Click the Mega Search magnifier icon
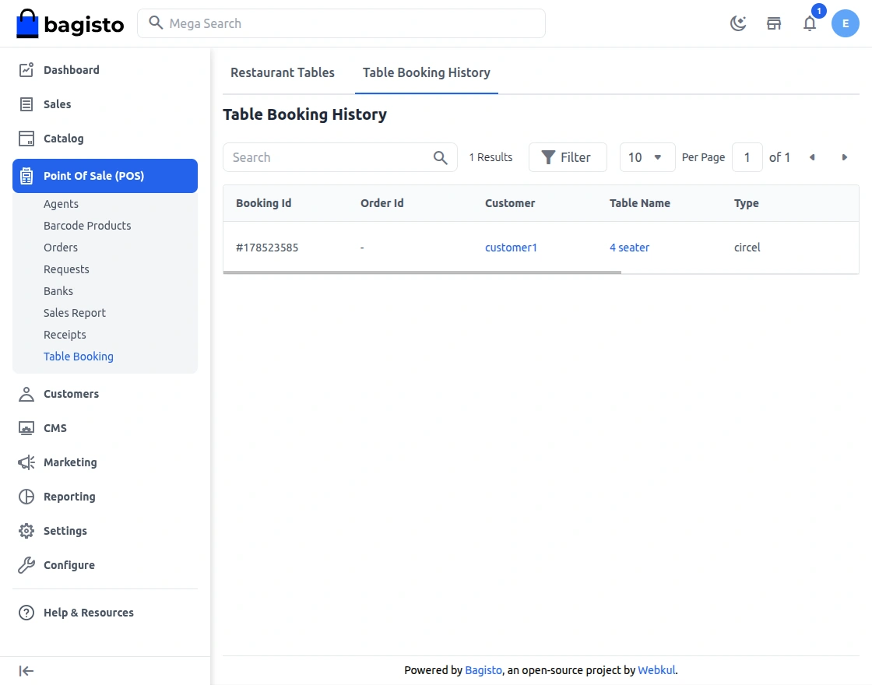 pos(156,23)
